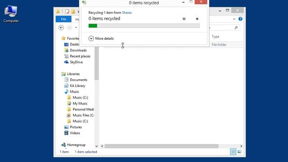This screenshot has width=288, height=162.
Task: Click the navigation pane vertical scrollbar thumb
Action: (97, 63)
